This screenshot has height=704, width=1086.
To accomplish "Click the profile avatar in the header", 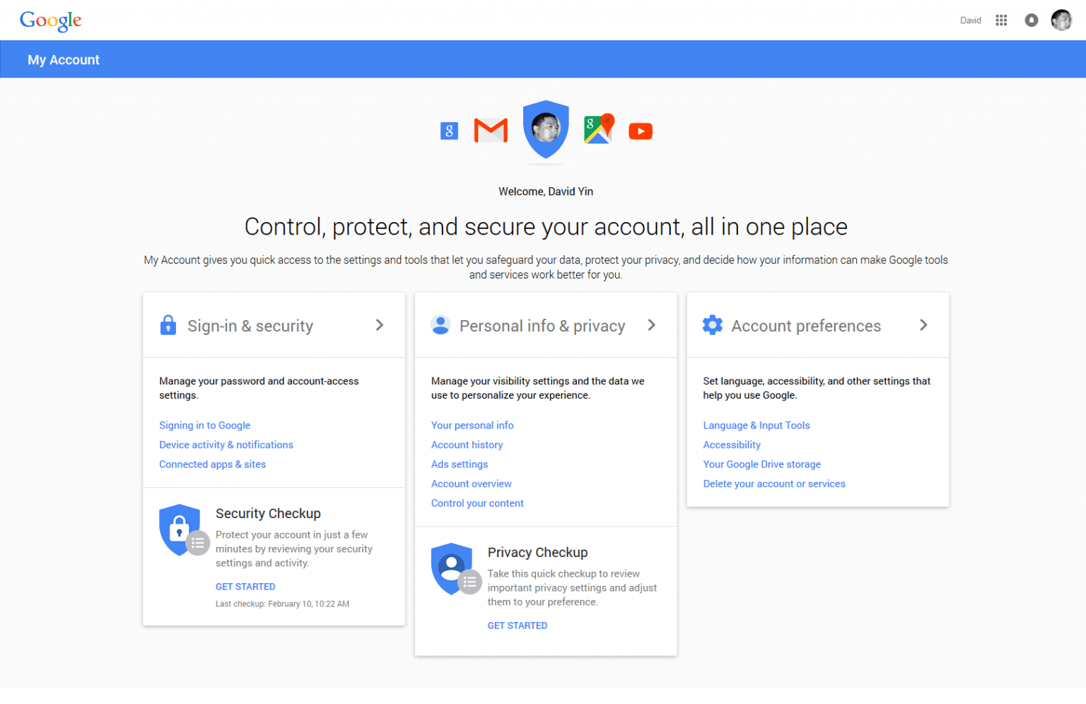I will (1061, 20).
